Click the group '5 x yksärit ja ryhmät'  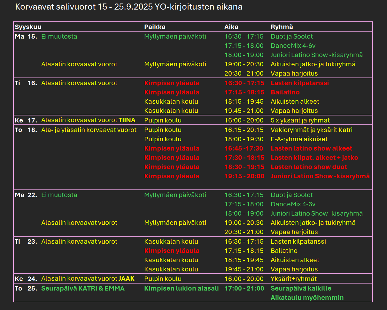pyautogui.click(x=300, y=120)
